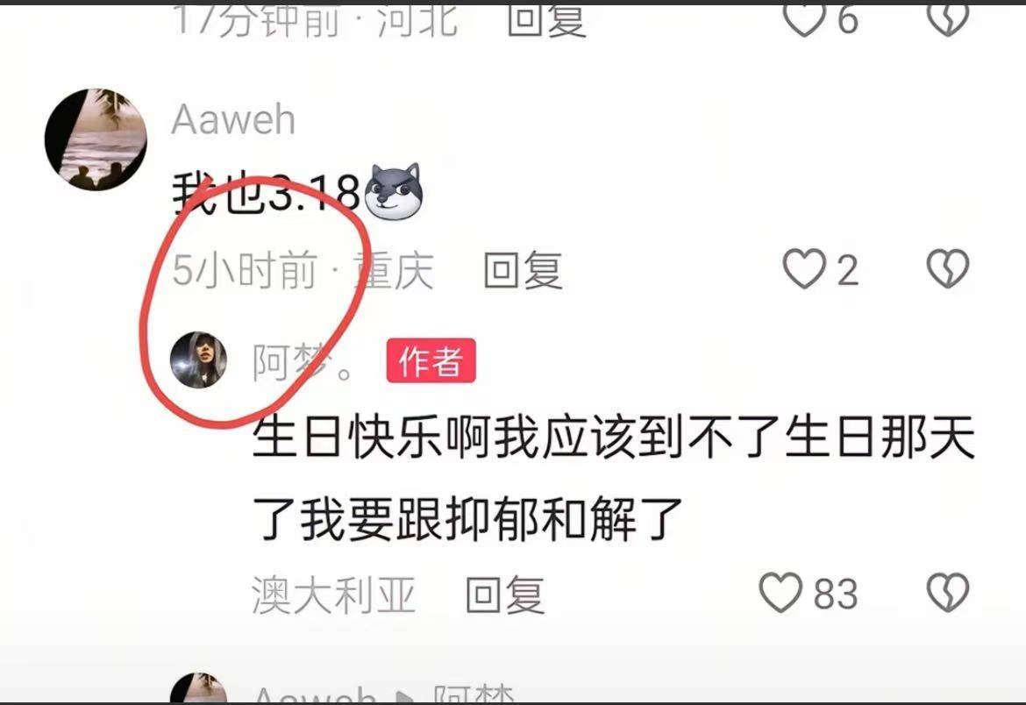Tap the "我也3.18" comment text

point(266,192)
